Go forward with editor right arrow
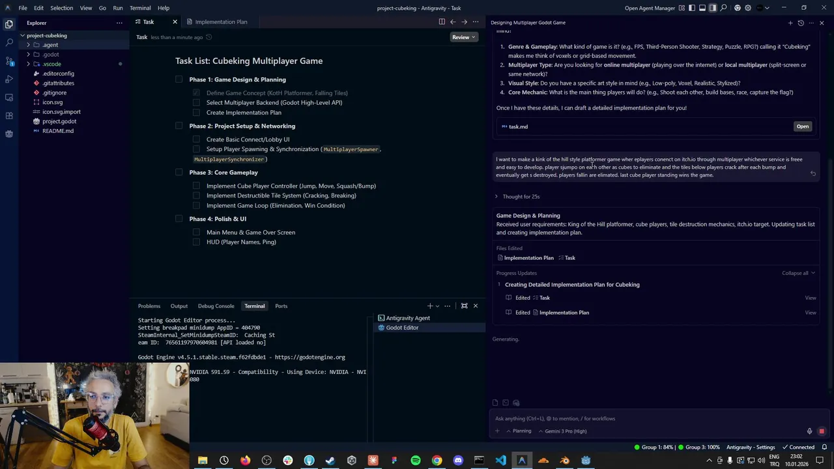Viewport: 834px width, 469px height. pyautogui.click(x=464, y=21)
